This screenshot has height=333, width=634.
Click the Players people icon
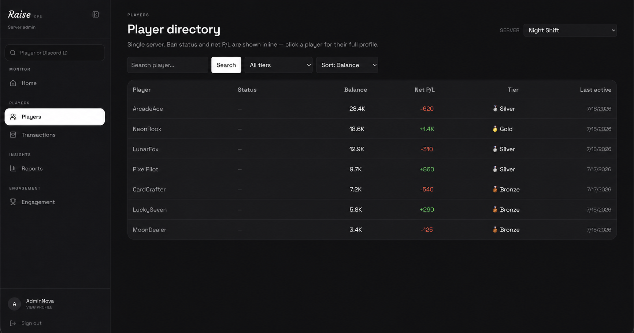pyautogui.click(x=13, y=117)
